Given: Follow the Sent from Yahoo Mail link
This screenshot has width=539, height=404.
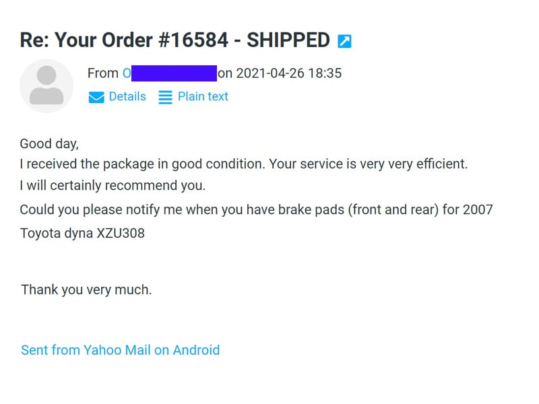Looking at the screenshot, I should (121, 350).
